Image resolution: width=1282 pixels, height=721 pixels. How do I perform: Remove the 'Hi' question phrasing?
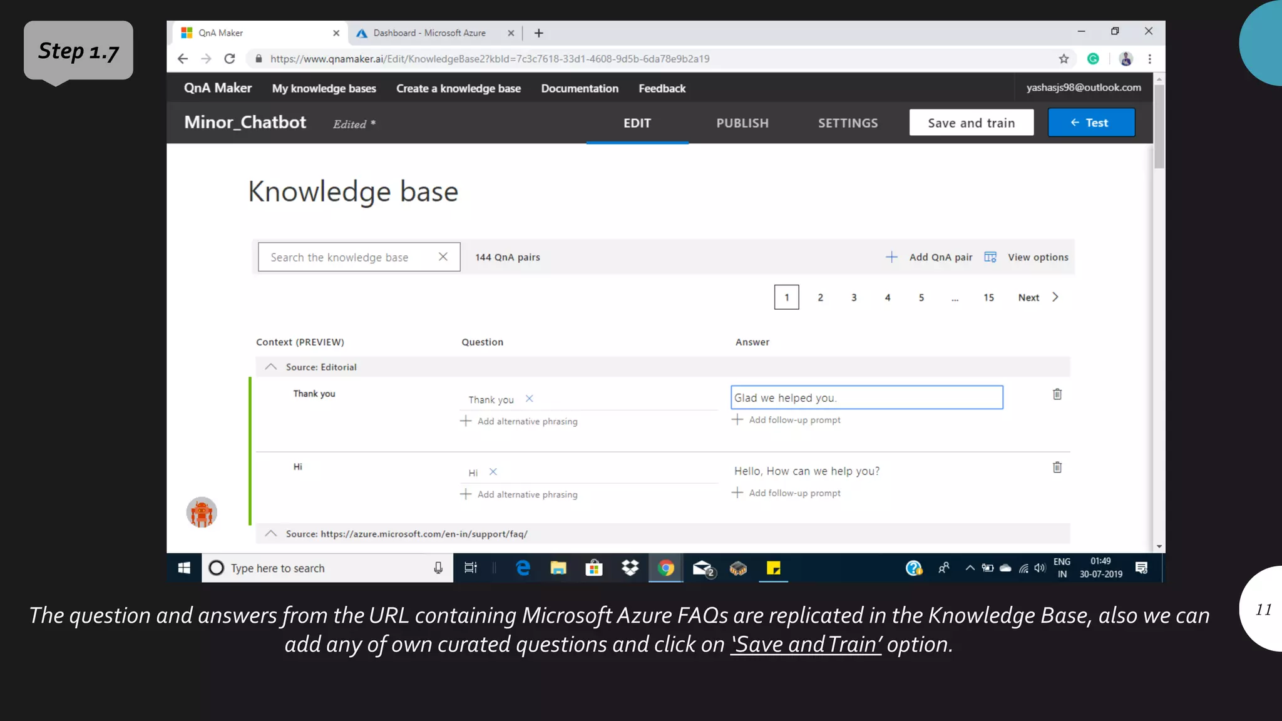tap(493, 472)
